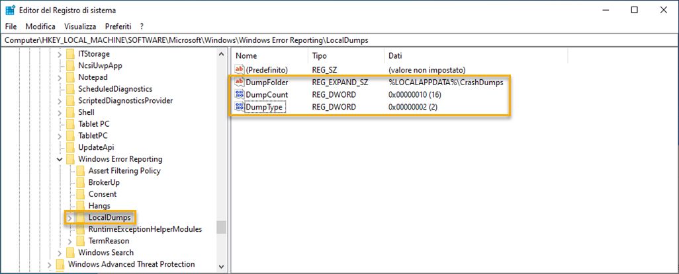Select the DumpType value name
Viewport: 679px width, 274px height.
click(265, 107)
